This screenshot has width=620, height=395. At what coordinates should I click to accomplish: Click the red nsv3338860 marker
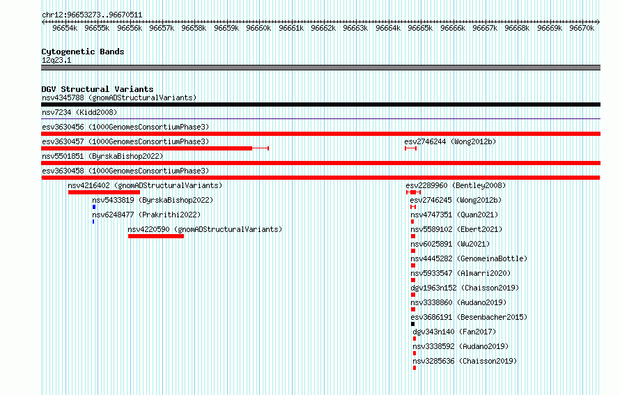[413, 309]
